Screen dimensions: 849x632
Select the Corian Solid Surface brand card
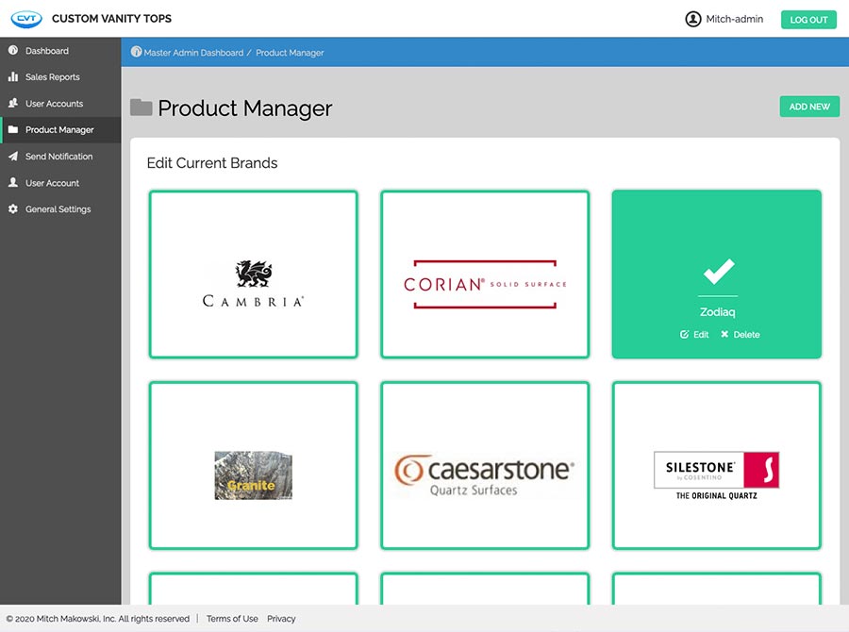pos(485,274)
